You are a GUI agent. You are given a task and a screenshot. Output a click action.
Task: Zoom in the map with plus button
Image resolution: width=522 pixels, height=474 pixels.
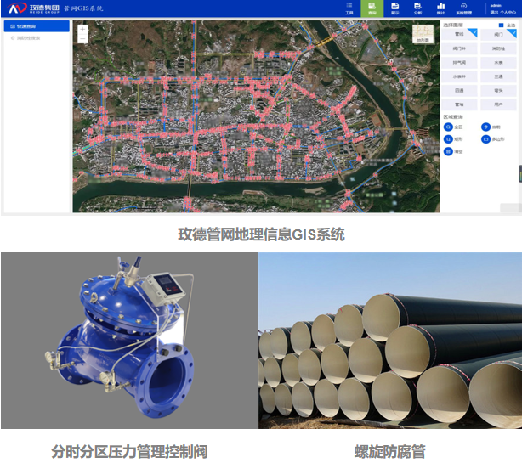click(82, 28)
